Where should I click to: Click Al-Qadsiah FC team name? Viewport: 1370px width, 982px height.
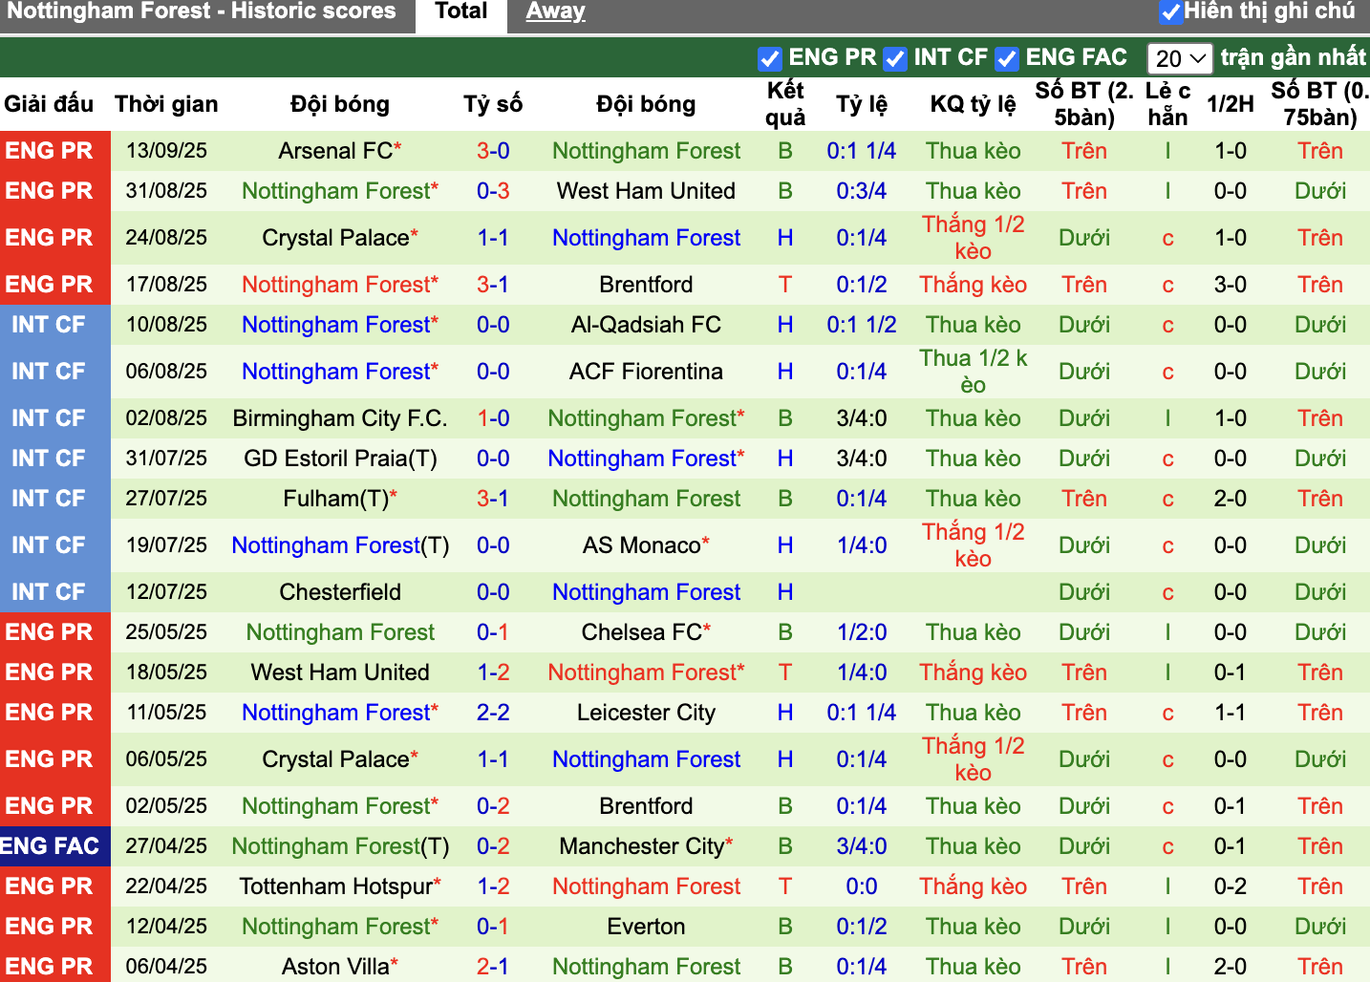tap(646, 325)
